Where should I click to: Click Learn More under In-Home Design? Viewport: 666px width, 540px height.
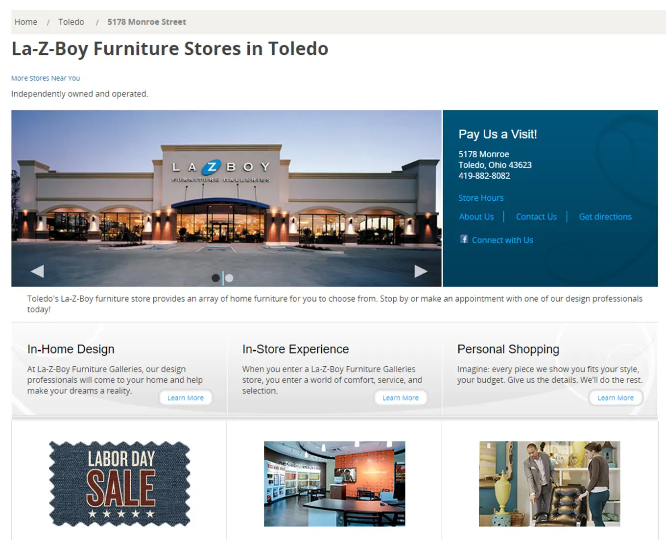tap(186, 398)
